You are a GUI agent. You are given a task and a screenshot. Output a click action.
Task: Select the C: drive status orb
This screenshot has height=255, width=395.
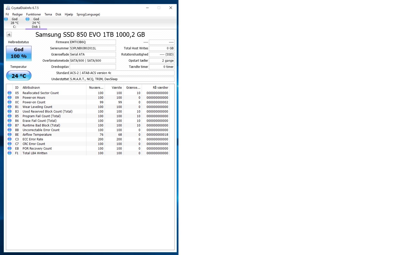tap(6, 19)
